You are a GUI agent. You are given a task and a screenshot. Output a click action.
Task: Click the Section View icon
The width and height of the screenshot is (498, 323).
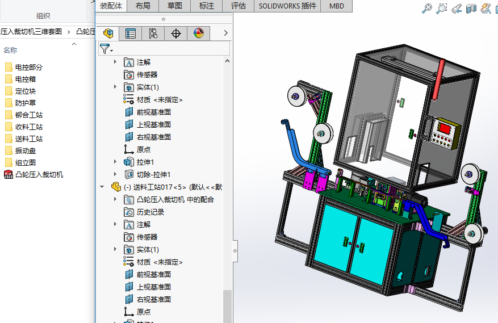(471, 8)
